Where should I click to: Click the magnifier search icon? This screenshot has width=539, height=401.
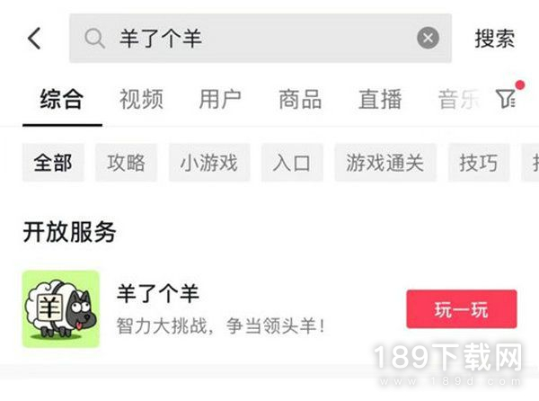tap(94, 38)
